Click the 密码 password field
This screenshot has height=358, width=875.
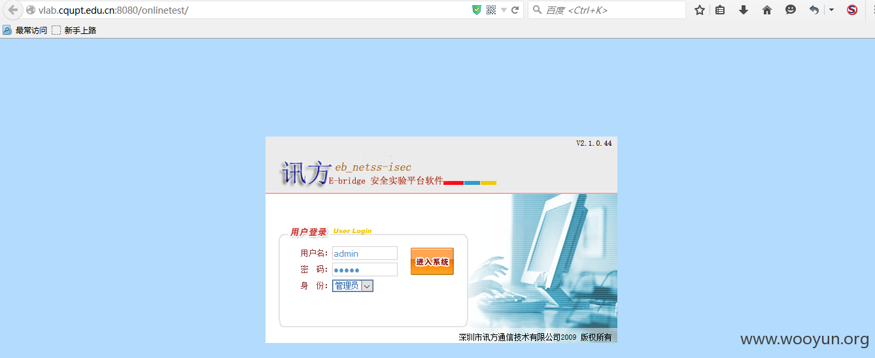(x=365, y=270)
